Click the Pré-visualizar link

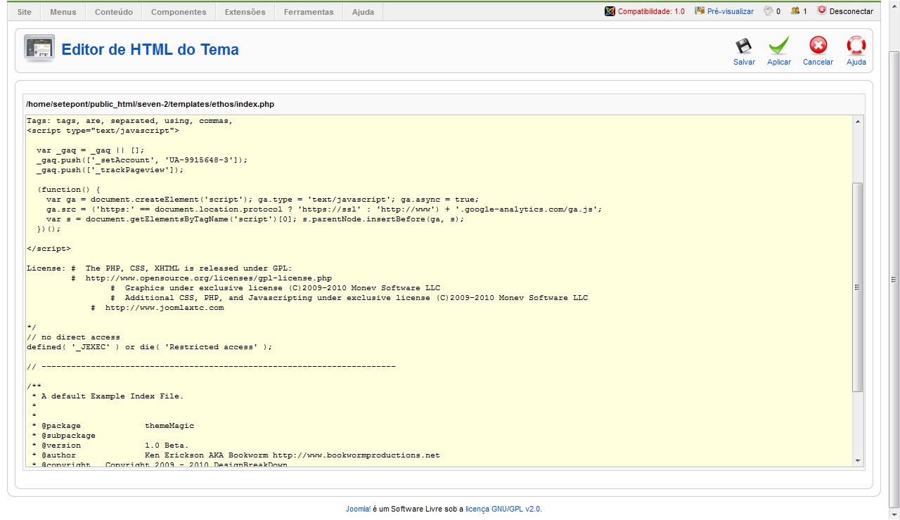pyautogui.click(x=731, y=12)
